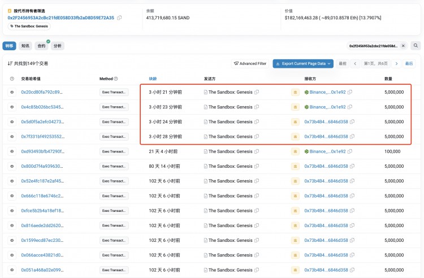Preview transaction 0x666c118e6746c2 with eye icon
Image resolution: width=424 pixels, height=278 pixels.
(x=12, y=196)
